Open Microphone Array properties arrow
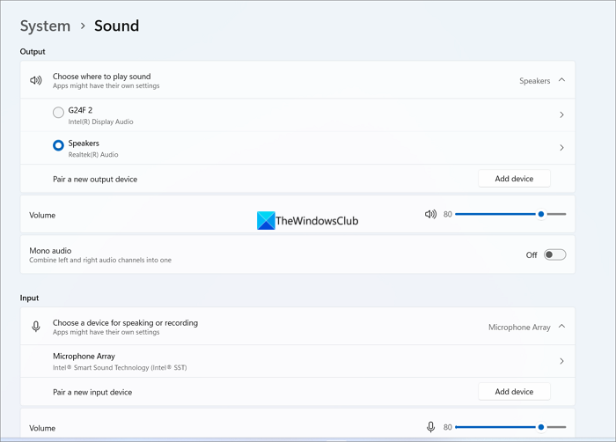Screen dimensions: 616x442 tap(561, 361)
